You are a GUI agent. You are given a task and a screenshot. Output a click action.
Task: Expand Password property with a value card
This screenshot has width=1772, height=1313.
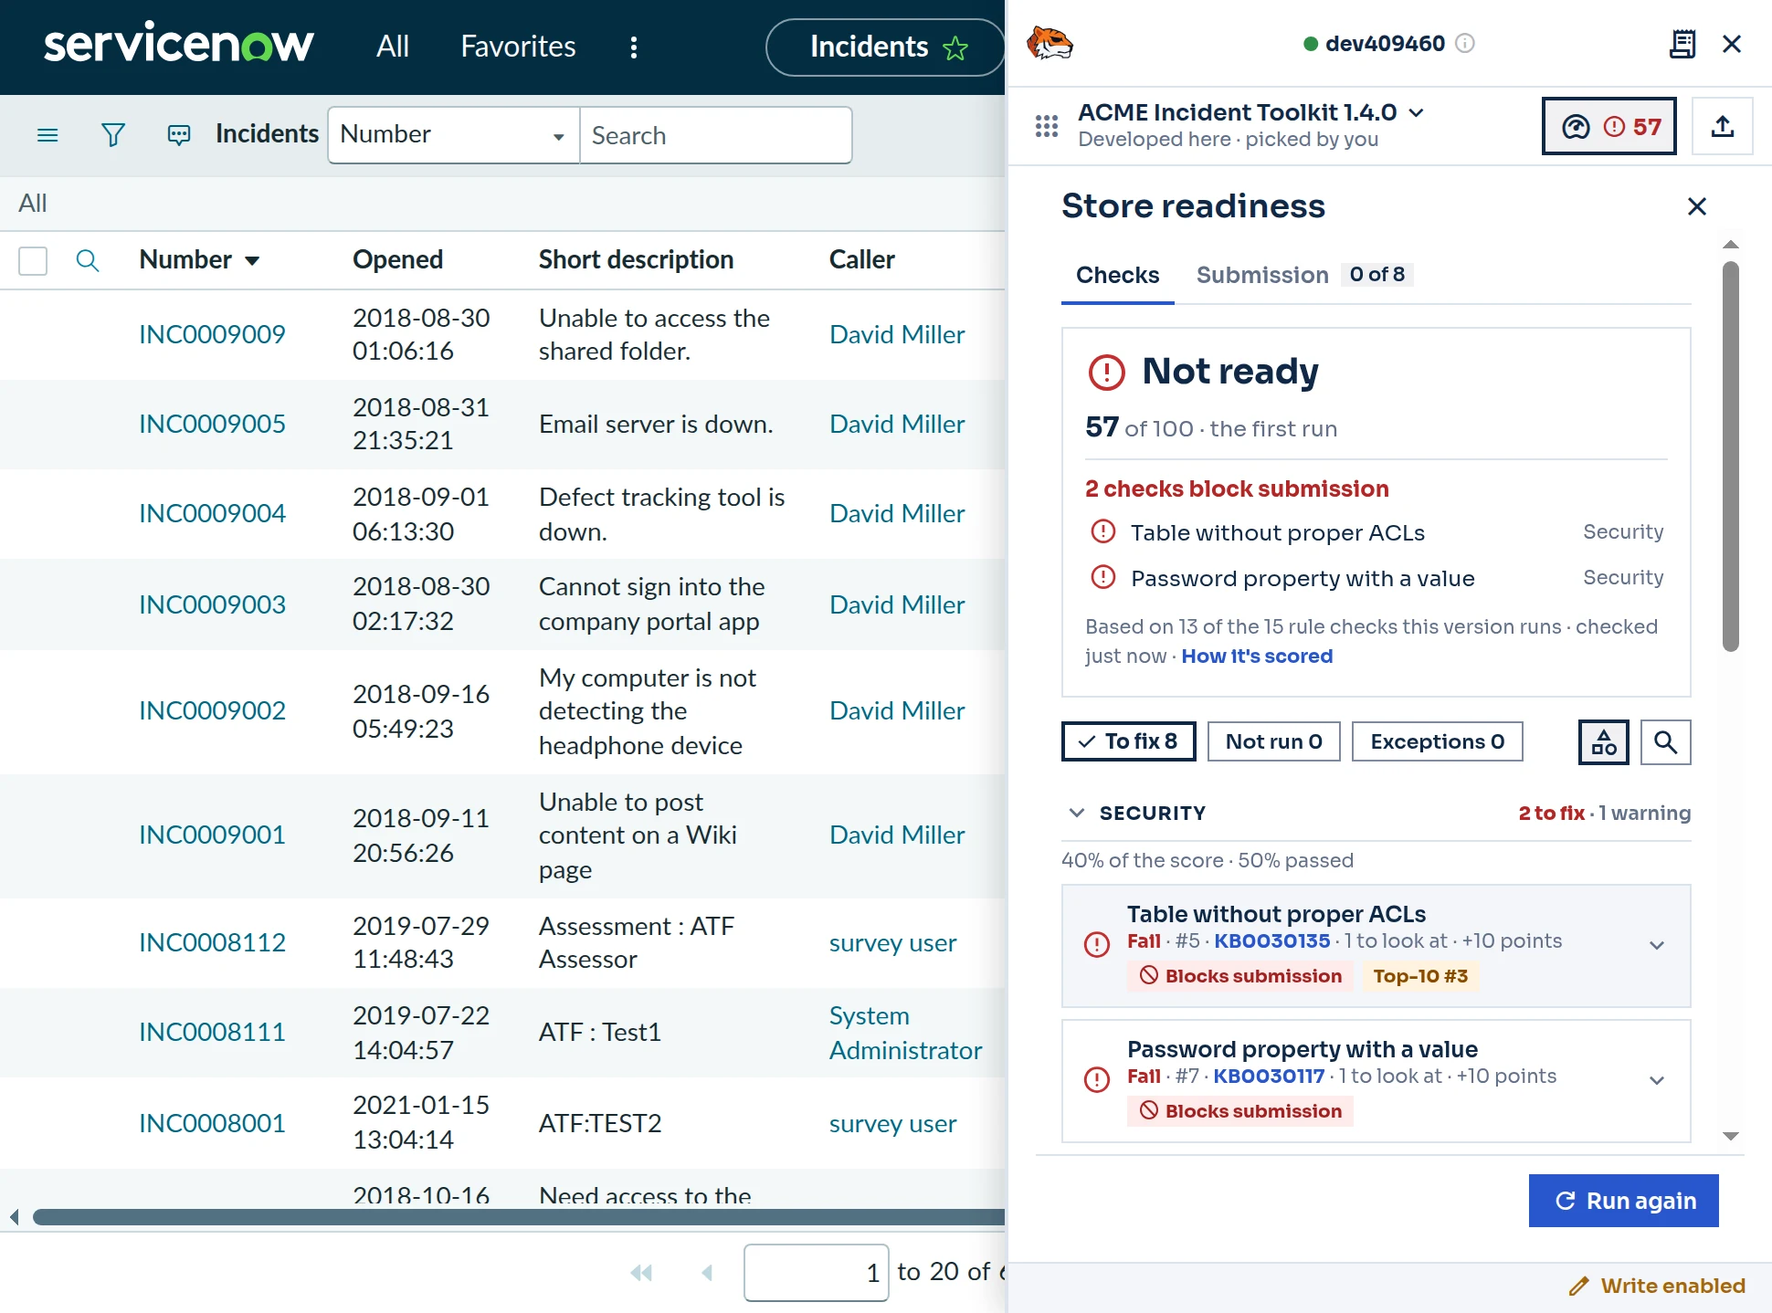click(x=1657, y=1080)
